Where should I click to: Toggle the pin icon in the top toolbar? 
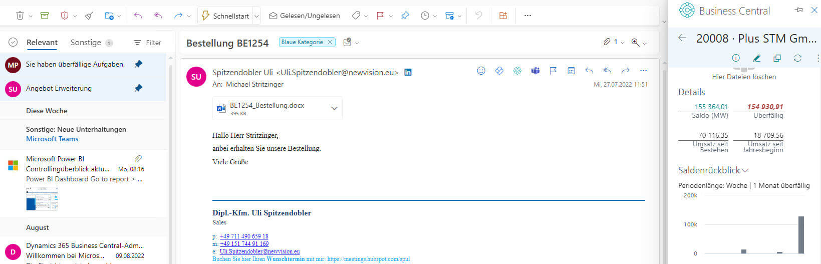tap(405, 16)
